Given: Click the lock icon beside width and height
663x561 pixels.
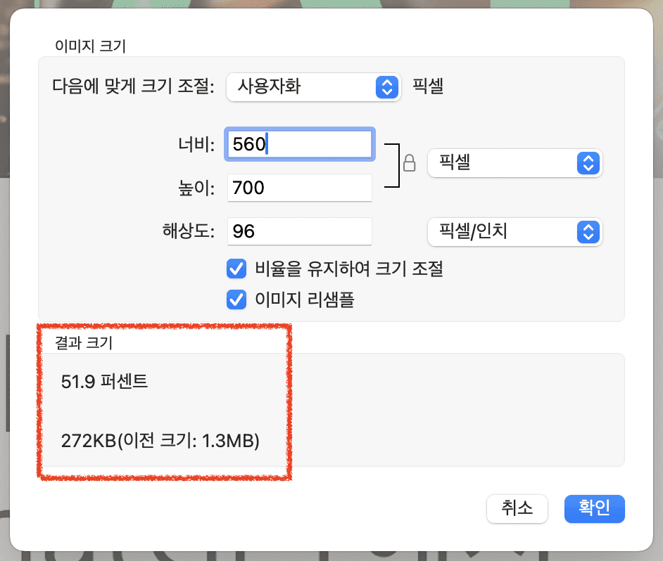Looking at the screenshot, I should point(408,164).
